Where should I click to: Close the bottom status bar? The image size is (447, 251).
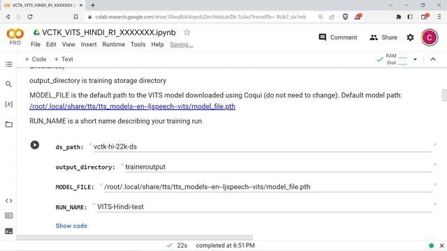[441, 245]
